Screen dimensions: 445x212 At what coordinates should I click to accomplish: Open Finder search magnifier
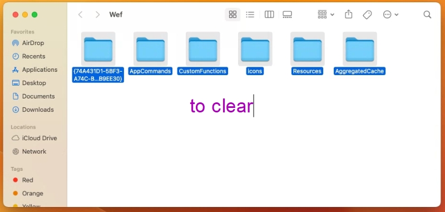click(427, 14)
